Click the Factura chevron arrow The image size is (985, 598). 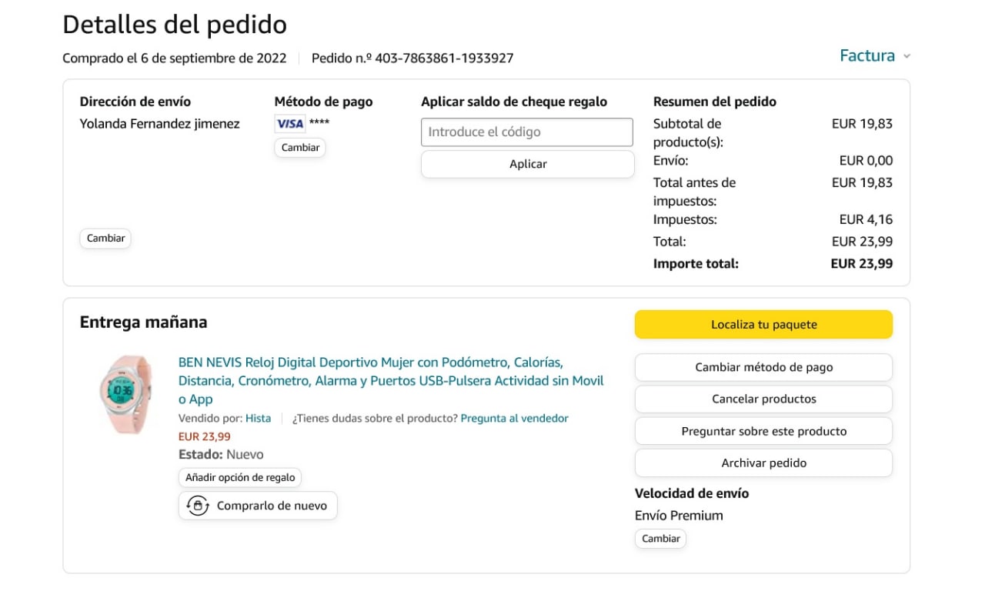tap(907, 57)
